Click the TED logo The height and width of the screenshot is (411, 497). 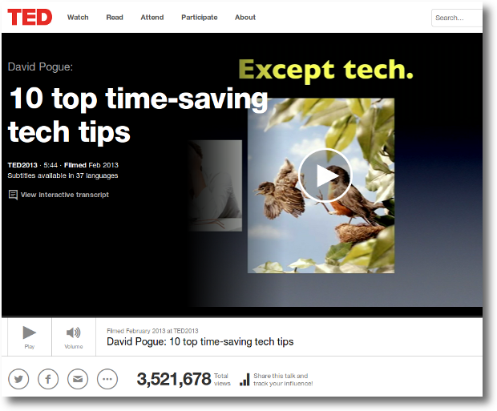(30, 17)
